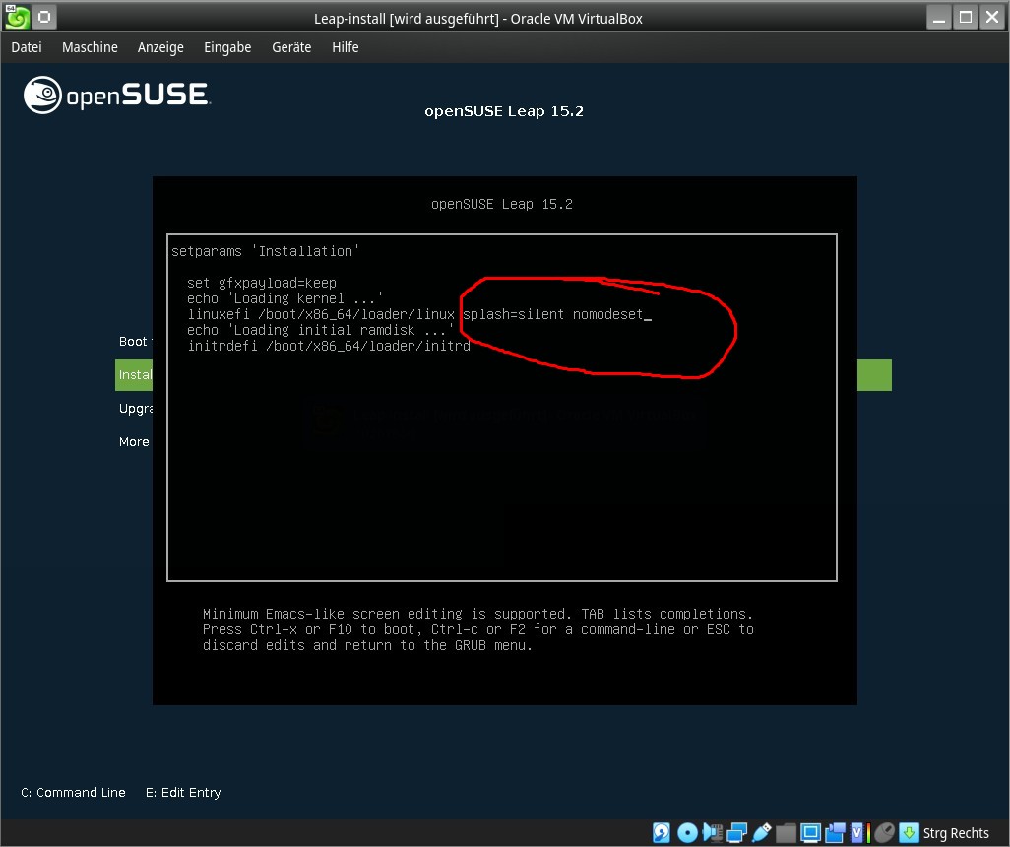Click the 'splash=silent nomodeset' parameter text
This screenshot has height=847, width=1010.
[552, 314]
